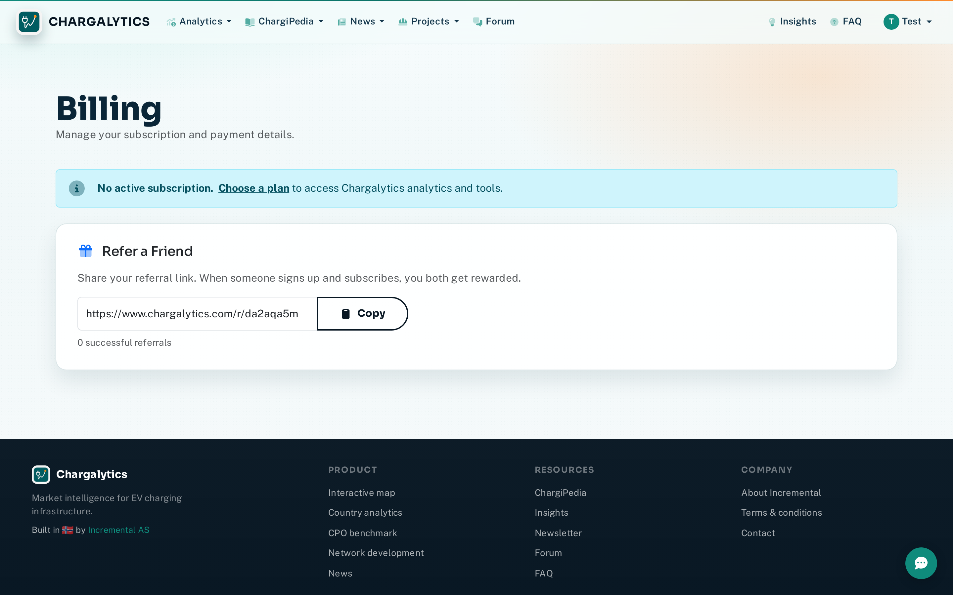953x595 pixels.
Task: Click the clipboard icon in Copy button
Action: point(345,314)
